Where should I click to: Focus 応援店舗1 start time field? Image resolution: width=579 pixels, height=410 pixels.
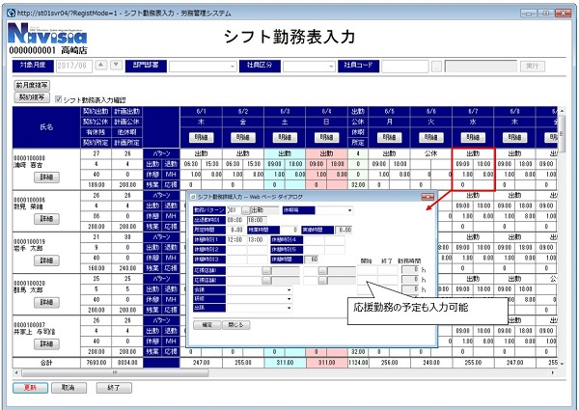(x=367, y=270)
